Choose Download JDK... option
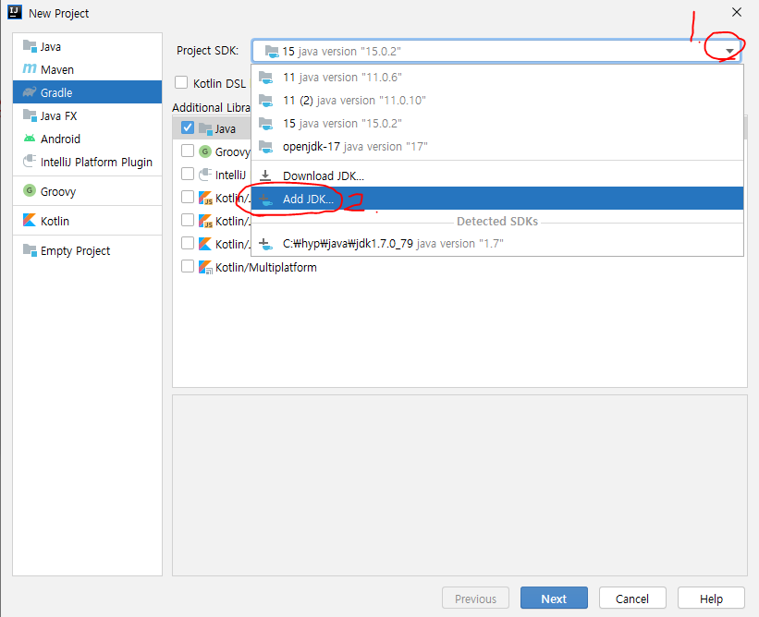The image size is (759, 617). [x=497, y=175]
